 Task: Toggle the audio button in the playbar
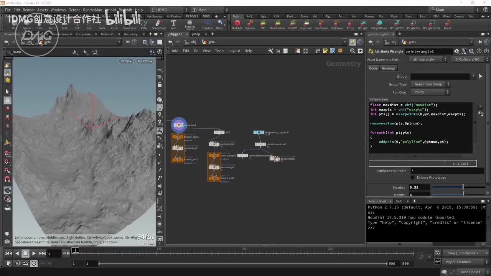click(x=17, y=263)
